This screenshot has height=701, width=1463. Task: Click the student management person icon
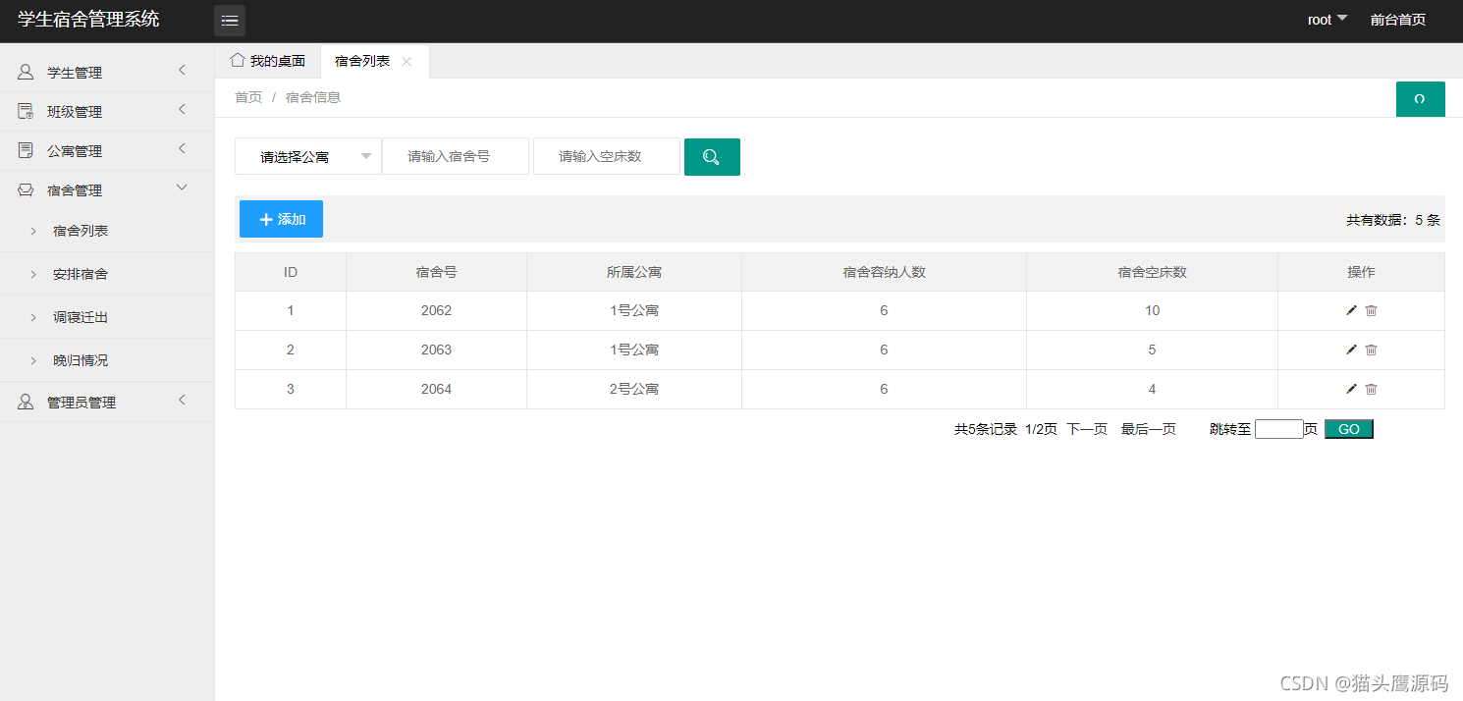coord(26,72)
